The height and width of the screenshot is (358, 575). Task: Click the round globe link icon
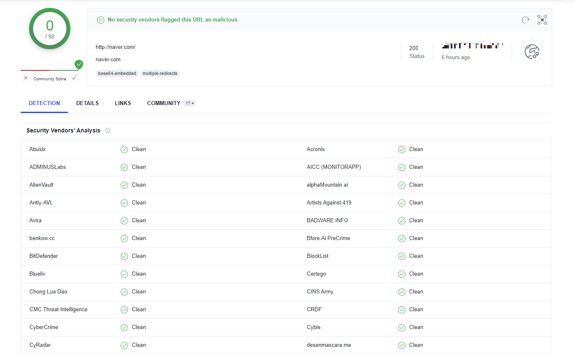click(x=532, y=51)
